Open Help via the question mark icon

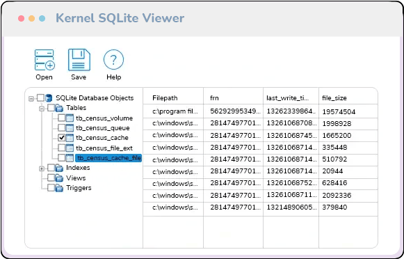tap(113, 60)
